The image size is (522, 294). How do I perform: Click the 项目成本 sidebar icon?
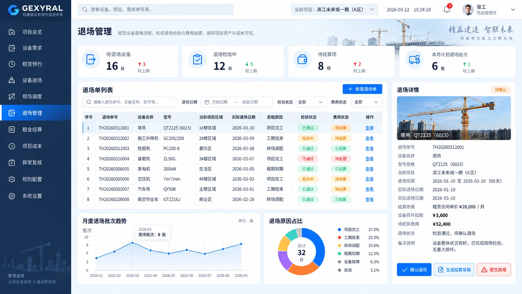point(12,146)
